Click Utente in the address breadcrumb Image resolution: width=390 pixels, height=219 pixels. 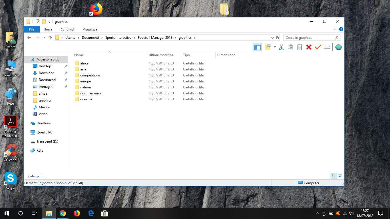71,38
